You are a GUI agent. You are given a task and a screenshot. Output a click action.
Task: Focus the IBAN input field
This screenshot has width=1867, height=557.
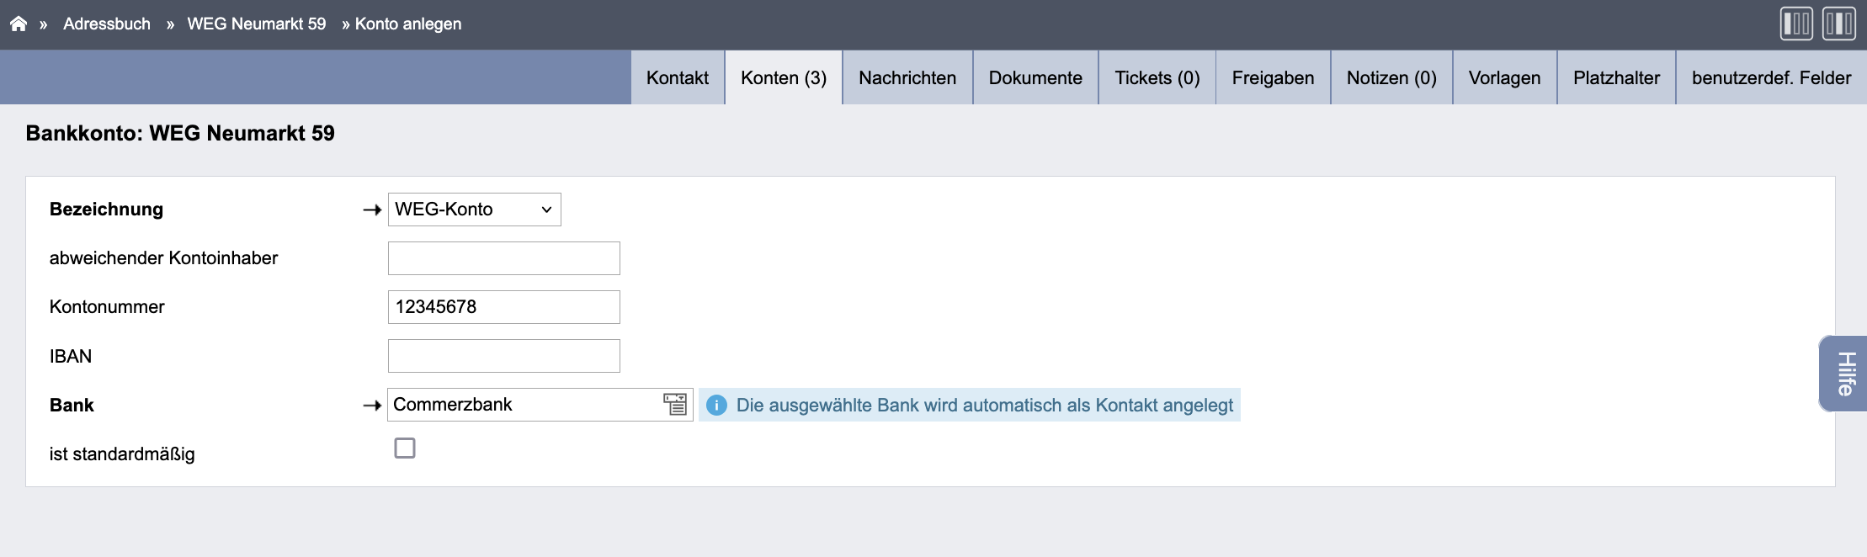(504, 356)
